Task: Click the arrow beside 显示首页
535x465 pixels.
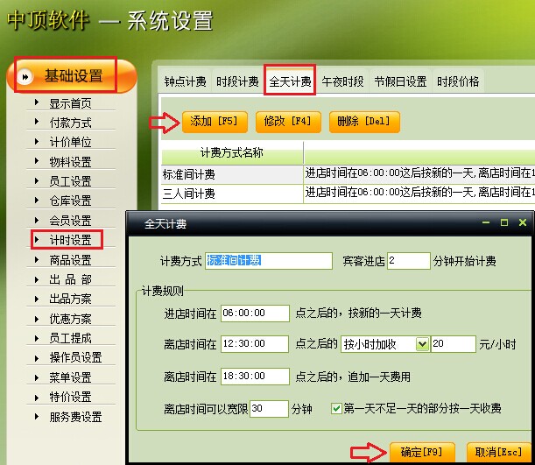Action: [x=37, y=102]
